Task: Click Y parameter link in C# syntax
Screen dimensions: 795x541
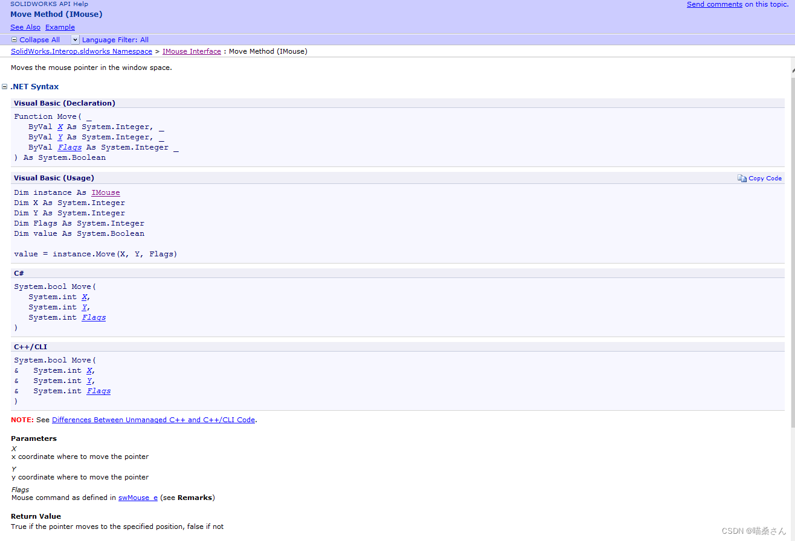Action: pos(84,307)
